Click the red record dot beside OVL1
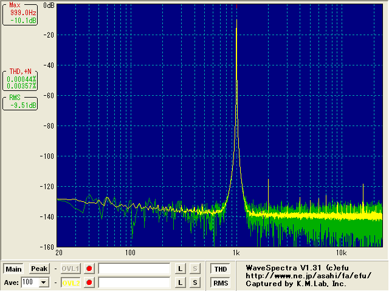Viewport: 389px width, 291px height. tap(89, 269)
